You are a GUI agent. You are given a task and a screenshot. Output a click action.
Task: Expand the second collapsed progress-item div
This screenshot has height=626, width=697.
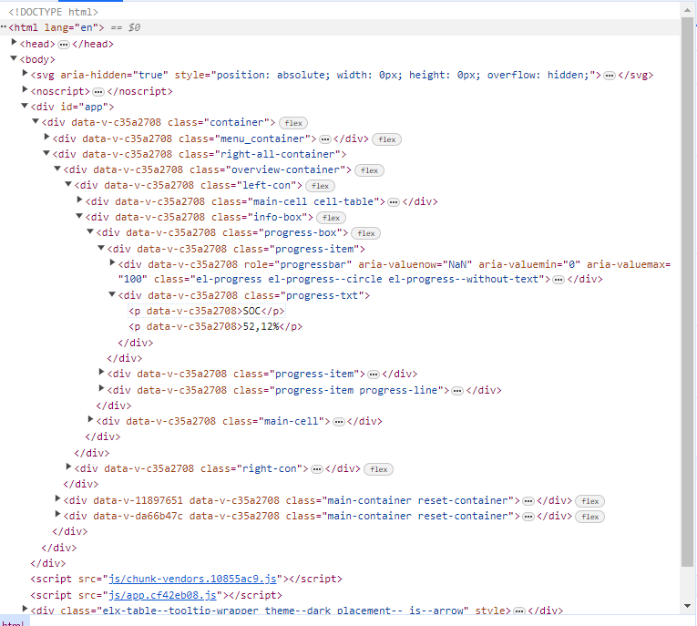pos(101,372)
